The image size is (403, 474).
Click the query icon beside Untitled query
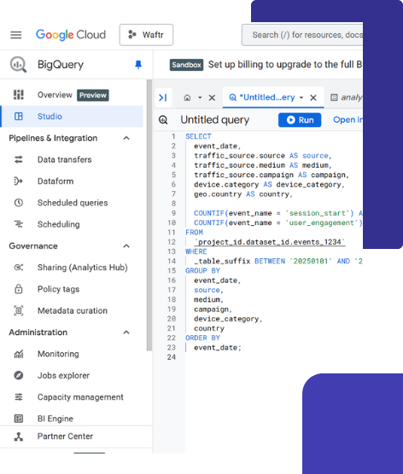point(163,120)
